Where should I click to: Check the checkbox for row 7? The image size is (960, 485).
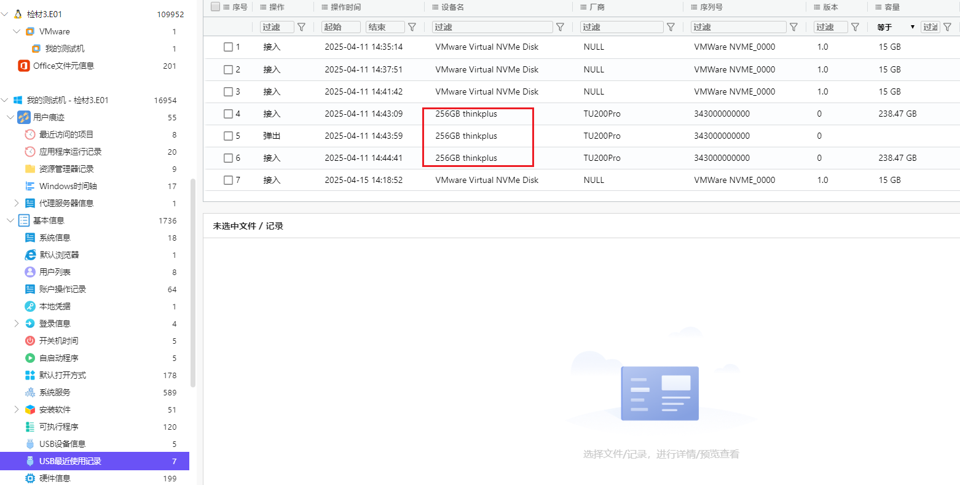coord(228,180)
